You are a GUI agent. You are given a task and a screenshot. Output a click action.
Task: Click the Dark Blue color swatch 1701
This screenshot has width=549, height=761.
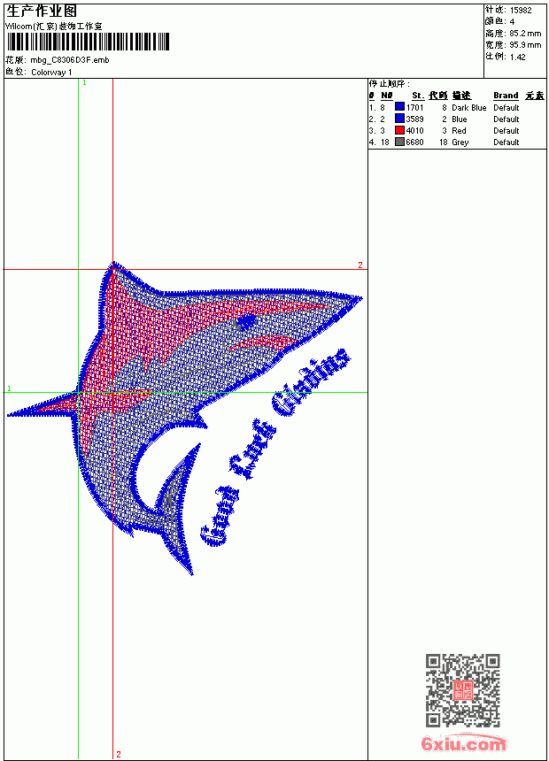(x=399, y=107)
